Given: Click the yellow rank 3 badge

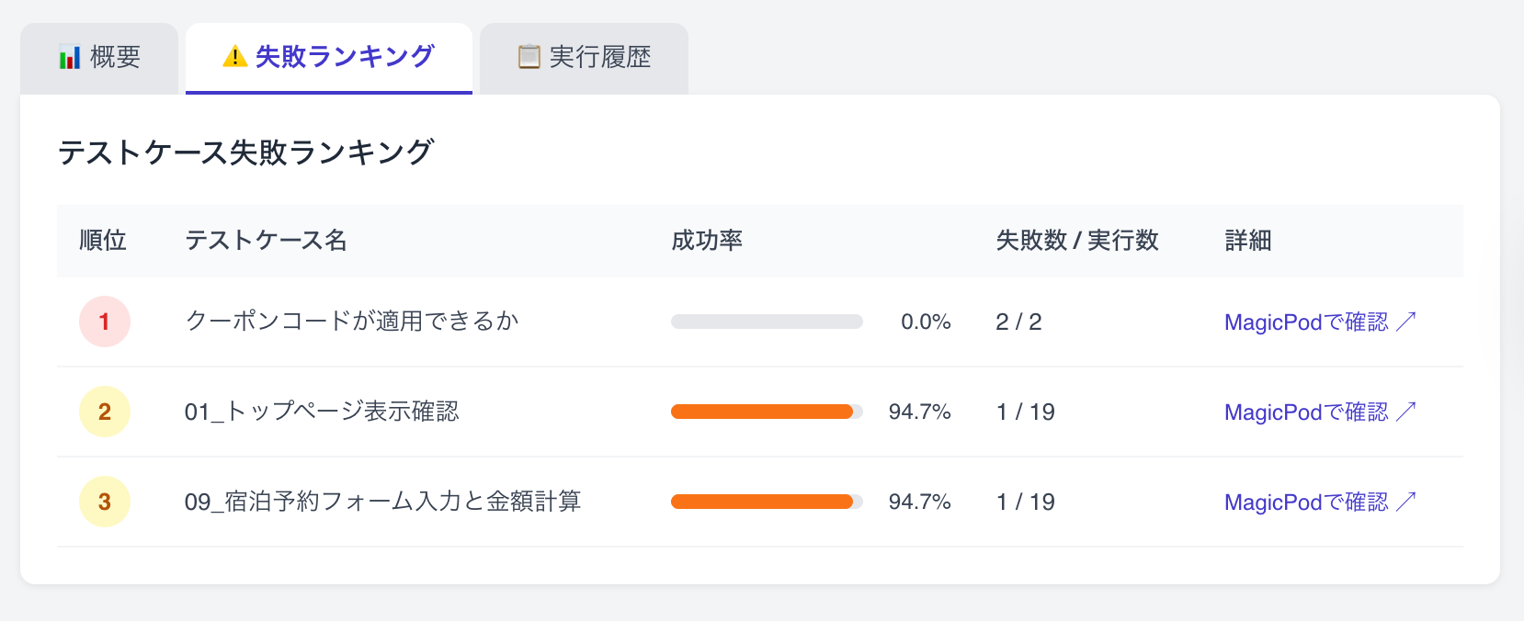Looking at the screenshot, I should [x=105, y=502].
